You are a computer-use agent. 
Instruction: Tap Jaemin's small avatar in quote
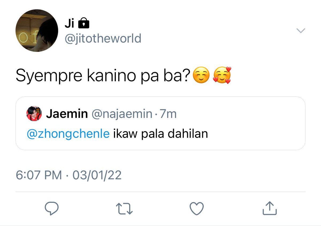coord(34,114)
